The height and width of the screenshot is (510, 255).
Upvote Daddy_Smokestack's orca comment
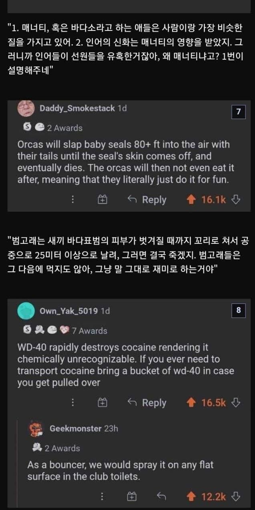192,199
